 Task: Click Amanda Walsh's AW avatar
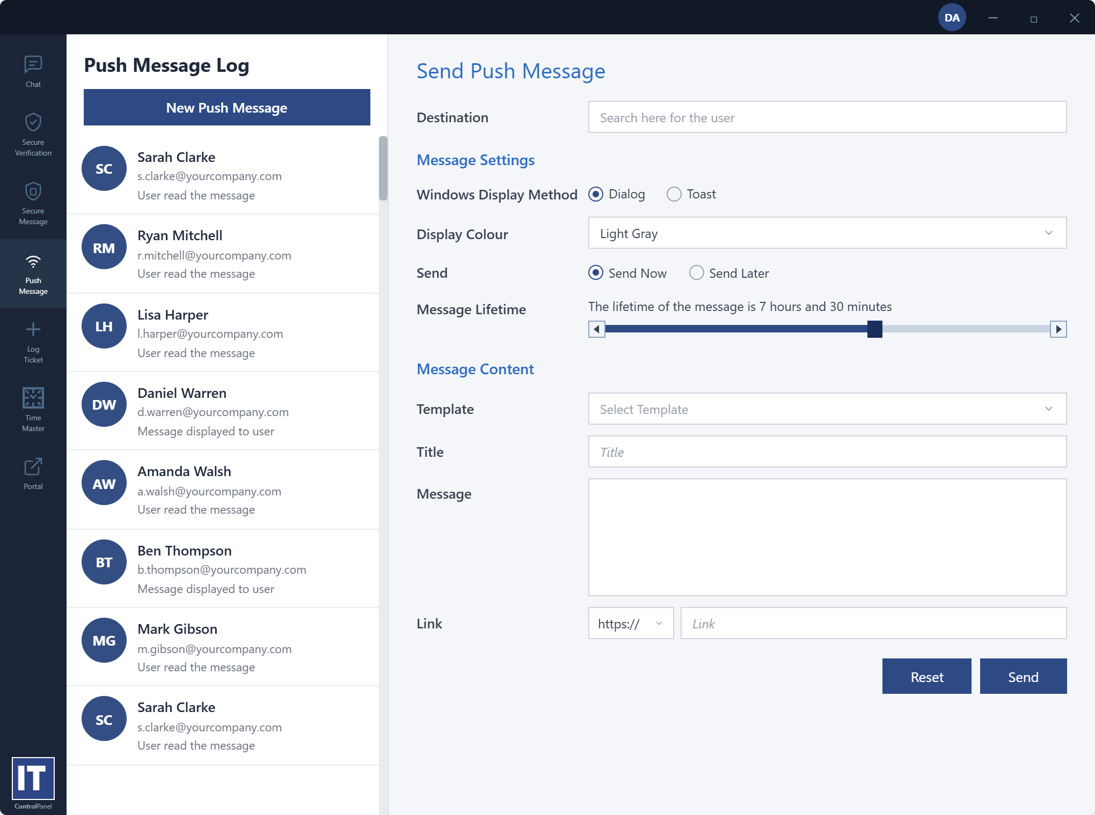click(104, 483)
